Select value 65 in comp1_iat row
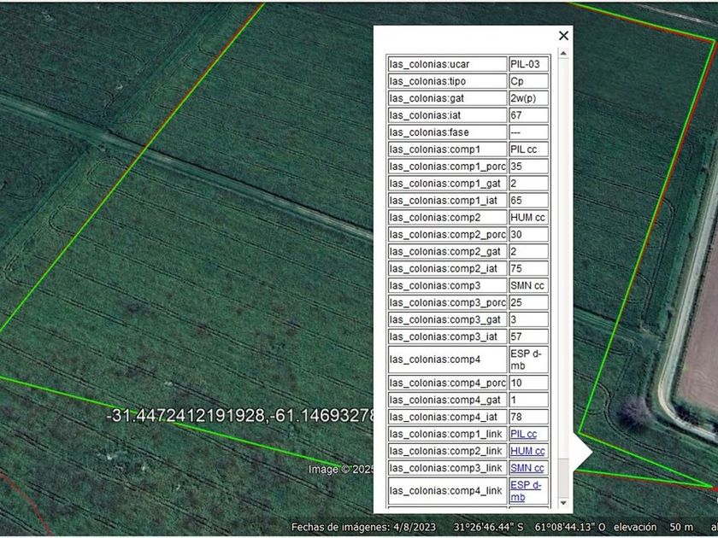 [x=528, y=201]
